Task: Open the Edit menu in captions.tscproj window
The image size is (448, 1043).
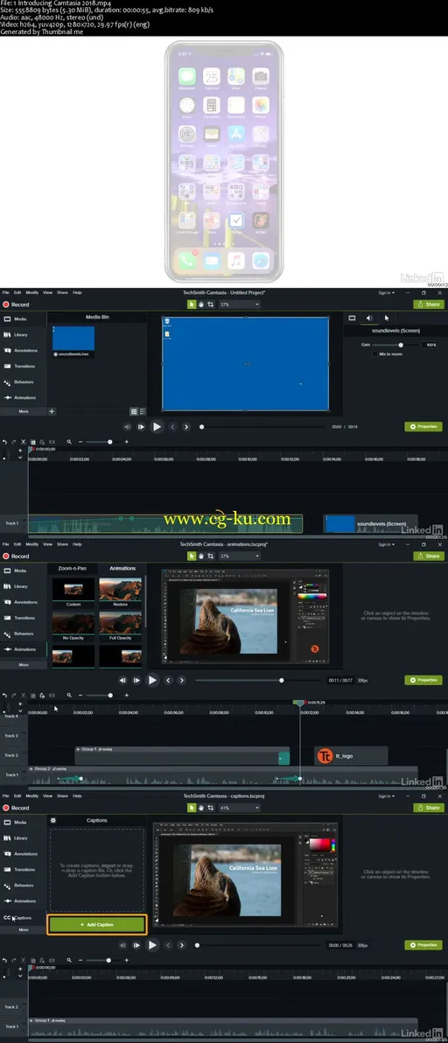Action: 18,796
